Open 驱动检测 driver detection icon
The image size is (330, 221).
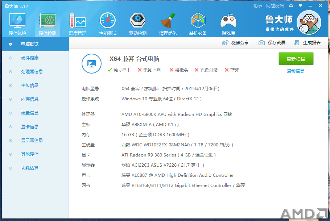138,21
